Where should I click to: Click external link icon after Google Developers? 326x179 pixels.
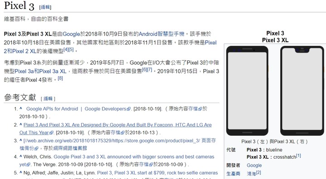pos(129,109)
